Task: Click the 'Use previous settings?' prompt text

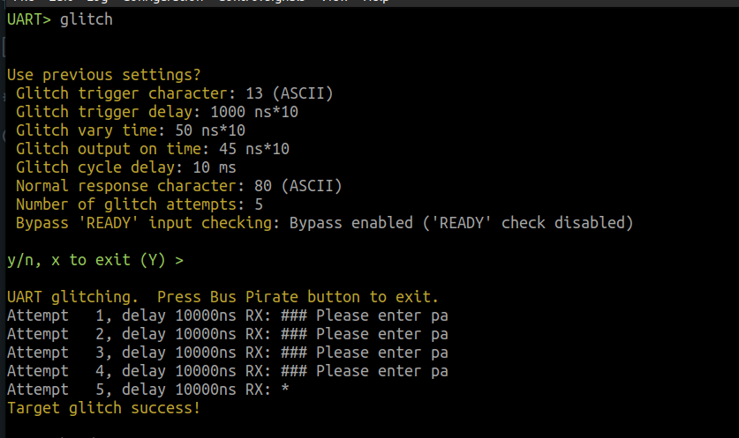Action: coord(103,75)
